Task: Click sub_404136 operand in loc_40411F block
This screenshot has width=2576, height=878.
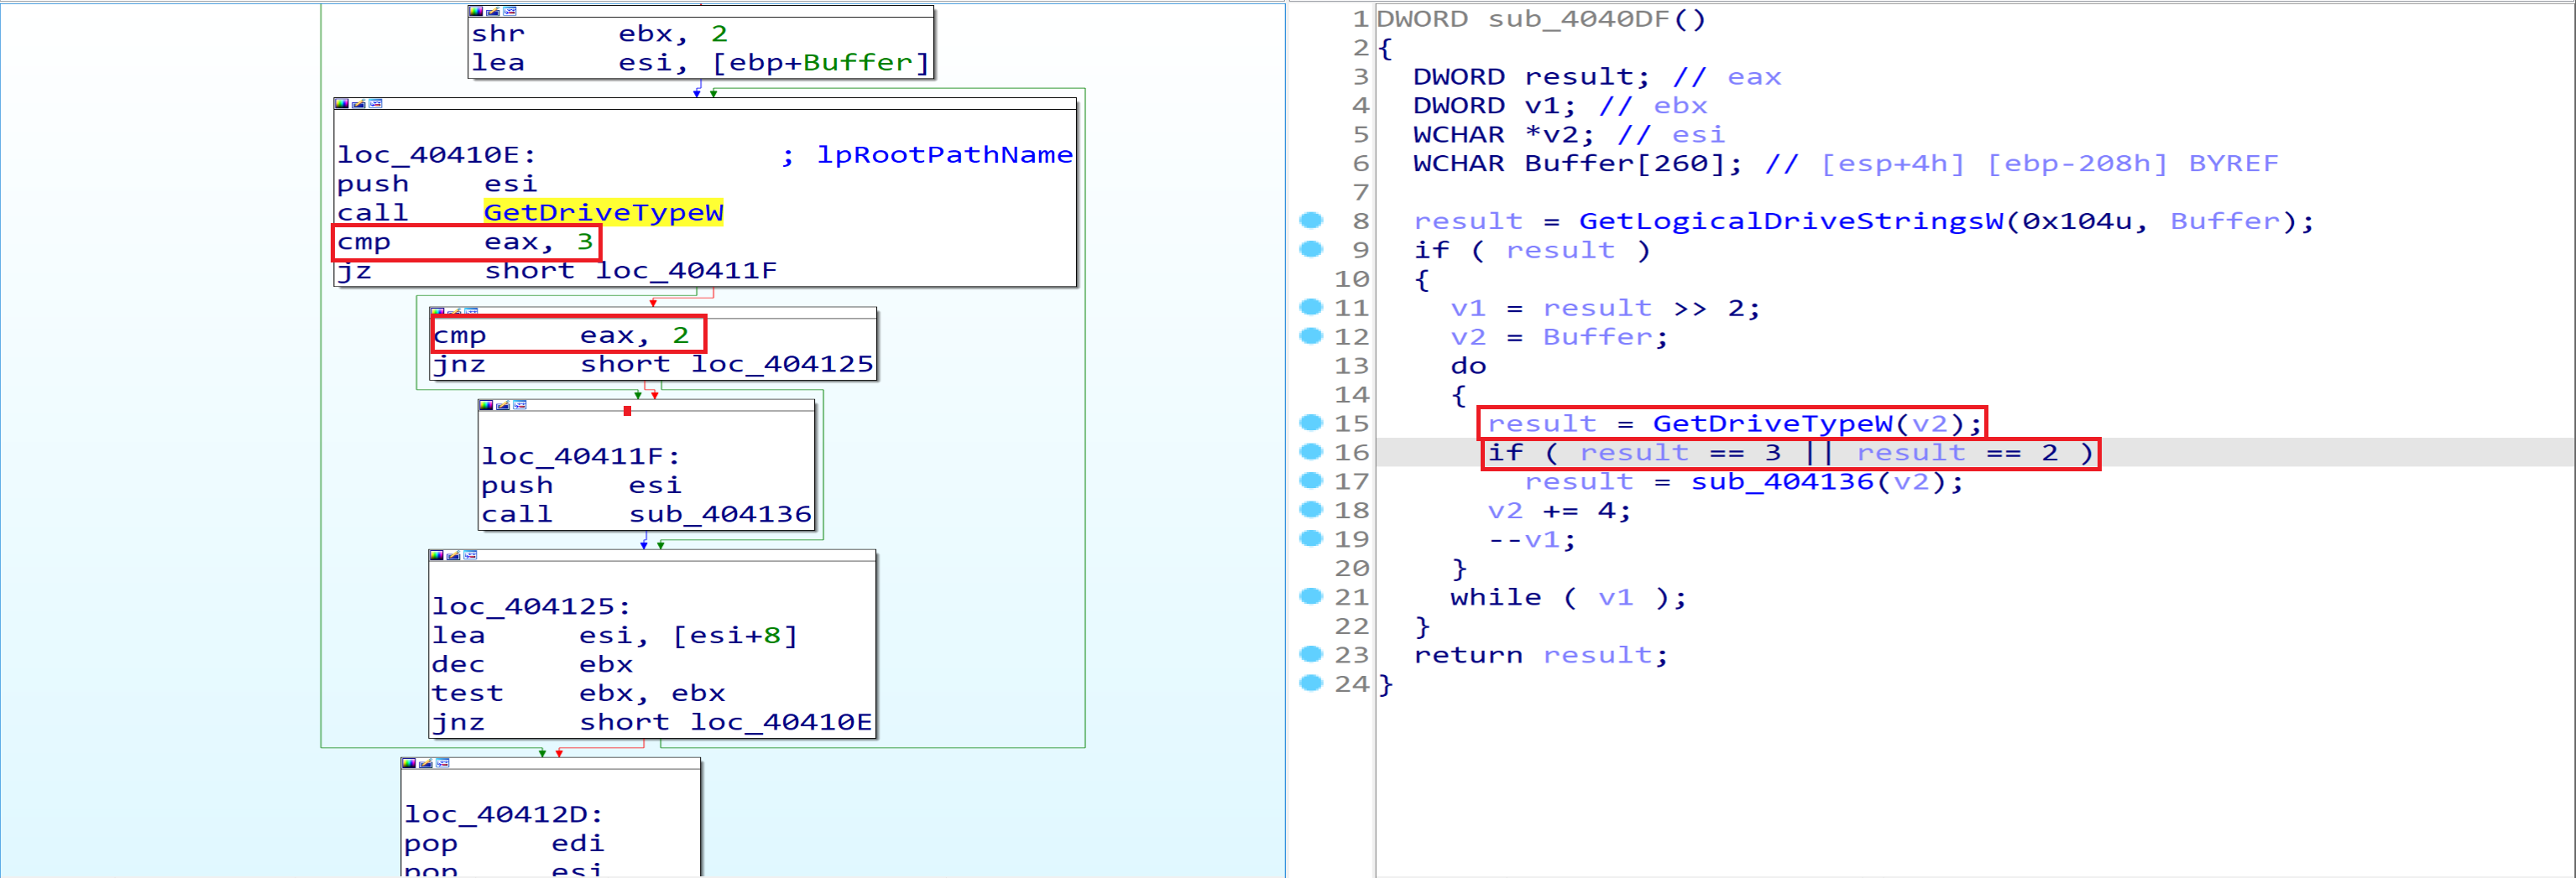Action: 719,514
